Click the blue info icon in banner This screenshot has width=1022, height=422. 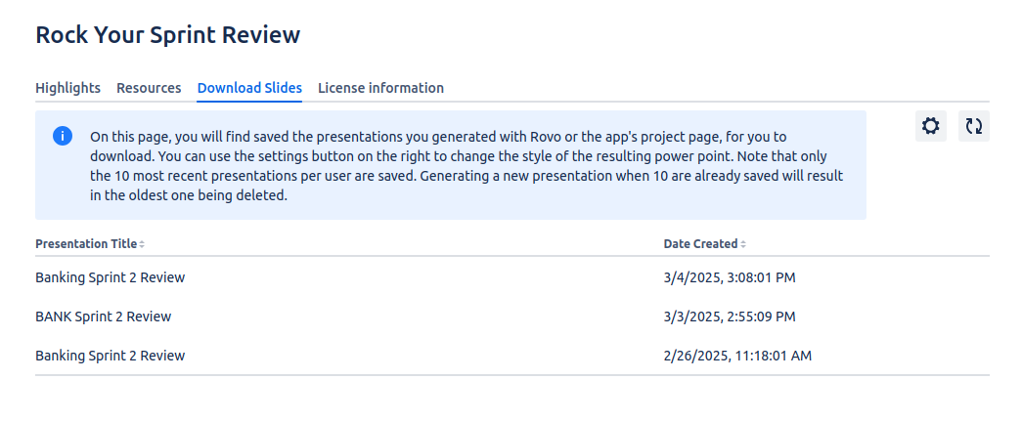pyautogui.click(x=62, y=136)
